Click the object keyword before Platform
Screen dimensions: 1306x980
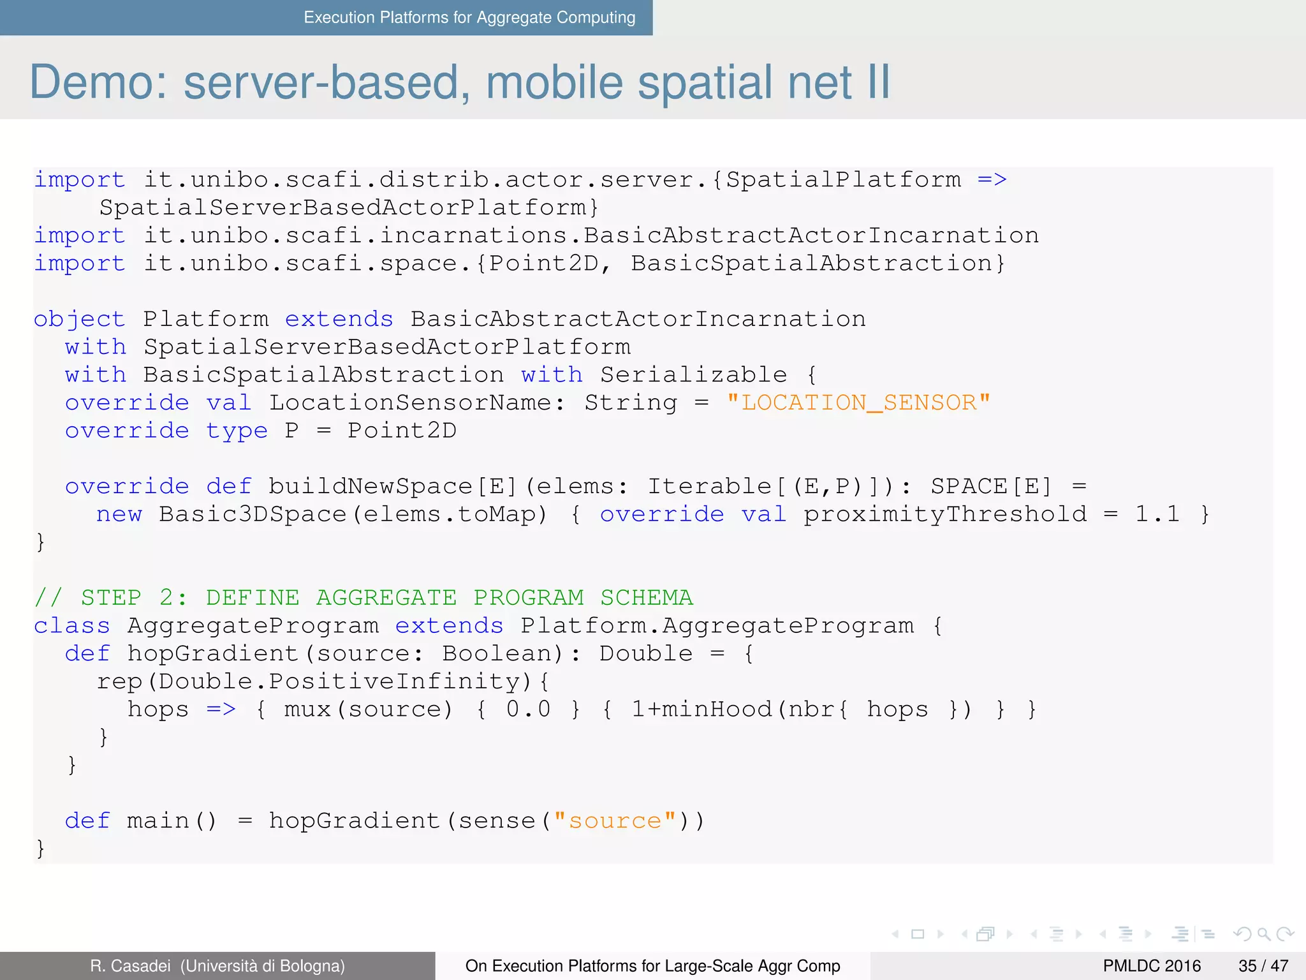[x=79, y=320]
